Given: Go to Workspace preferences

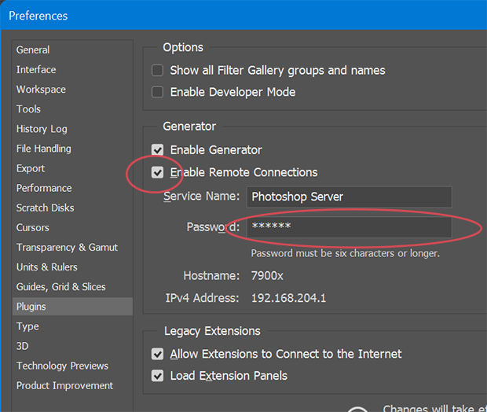Looking at the screenshot, I should [41, 89].
